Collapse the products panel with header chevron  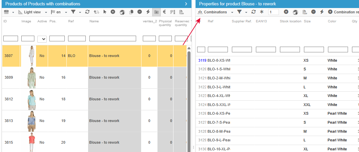click(186, 4)
